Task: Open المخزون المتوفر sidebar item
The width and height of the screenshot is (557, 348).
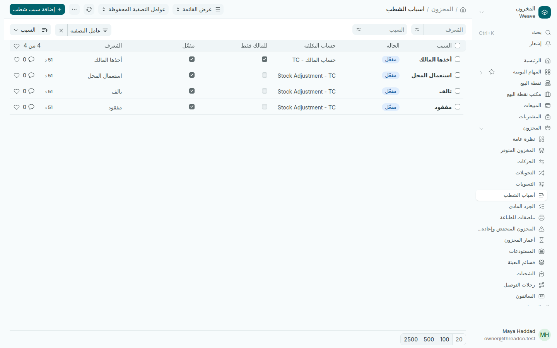Action: pyautogui.click(x=511, y=150)
